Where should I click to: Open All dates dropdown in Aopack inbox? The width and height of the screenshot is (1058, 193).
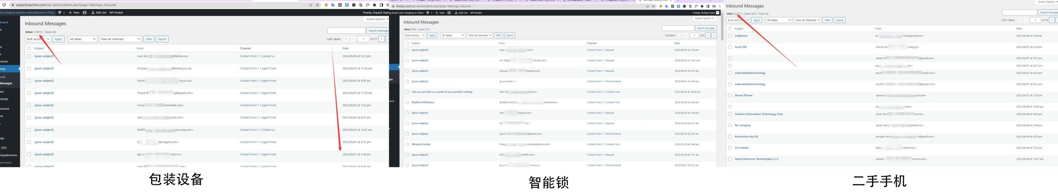tap(83, 39)
